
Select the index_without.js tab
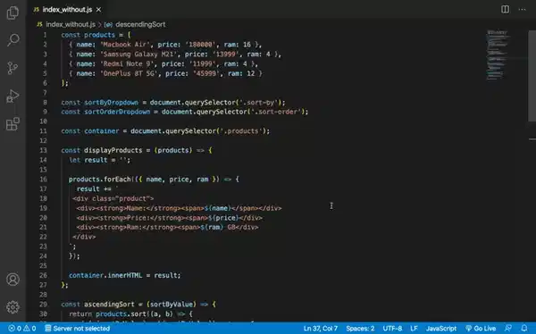[x=67, y=10]
